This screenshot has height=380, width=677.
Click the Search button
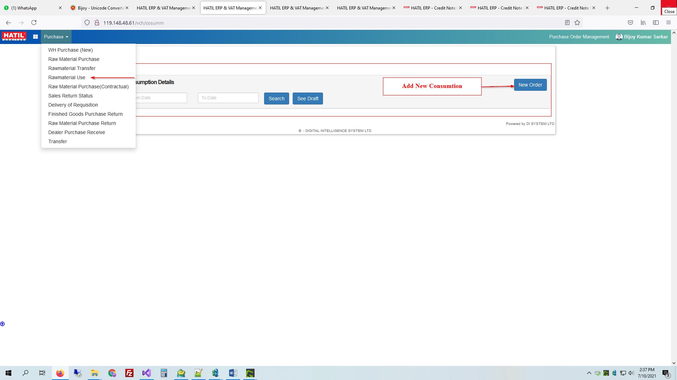276,98
